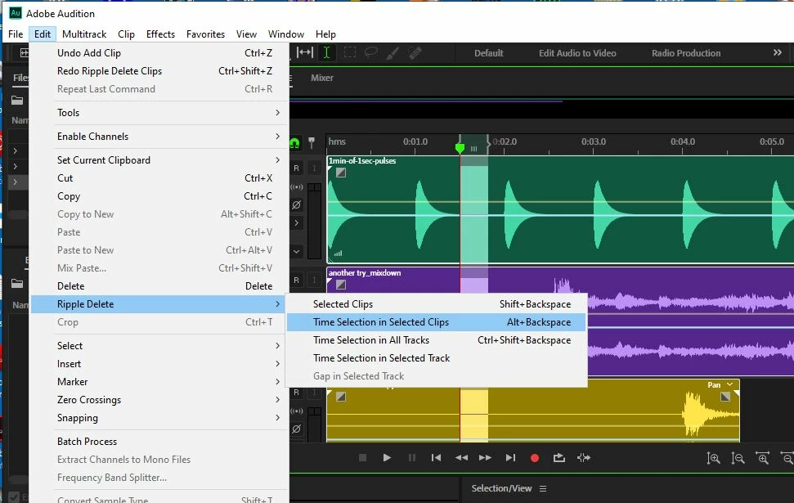
Task: Click Zoom In Amplitude icon
Action: click(x=714, y=458)
